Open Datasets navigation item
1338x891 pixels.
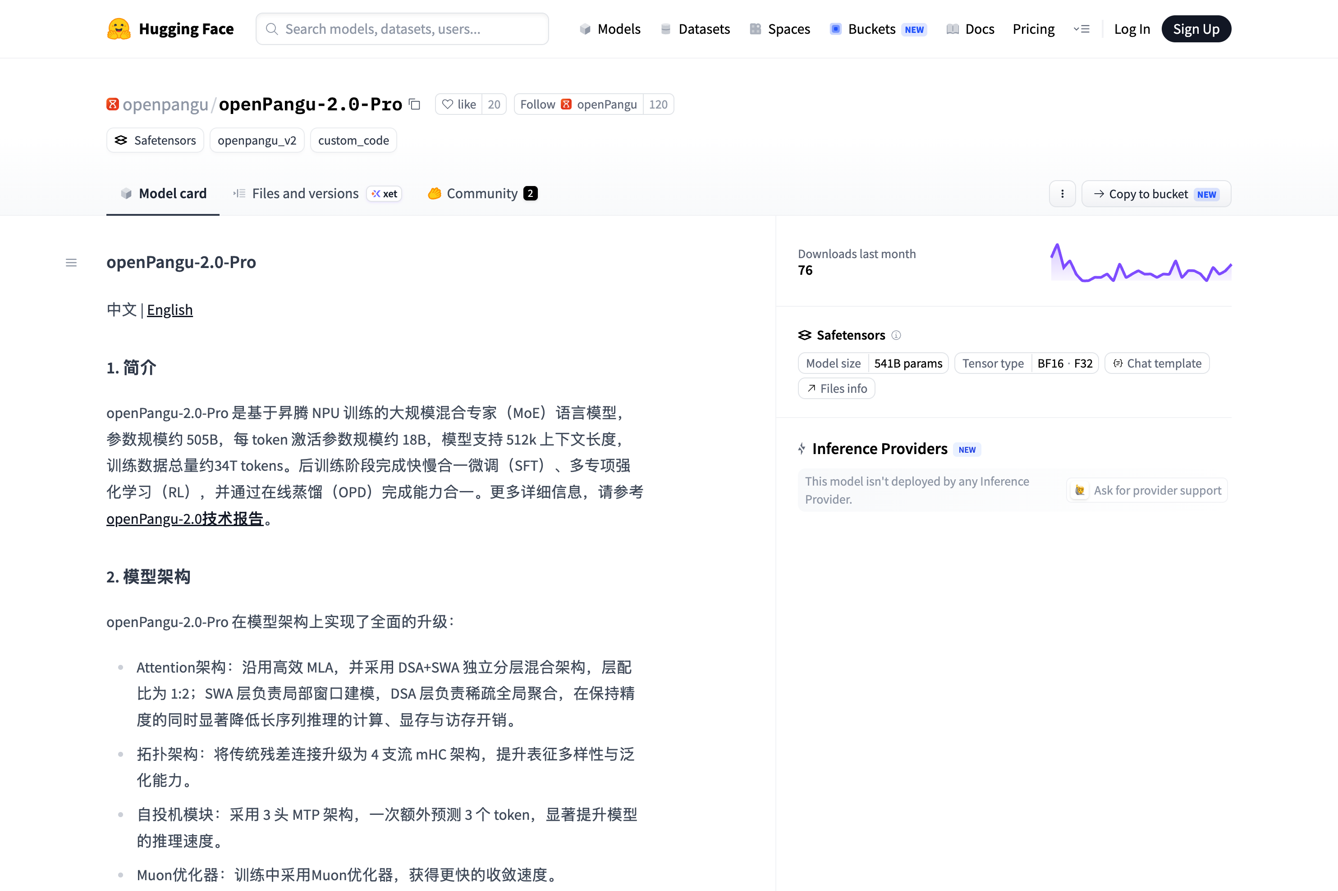[x=695, y=29]
